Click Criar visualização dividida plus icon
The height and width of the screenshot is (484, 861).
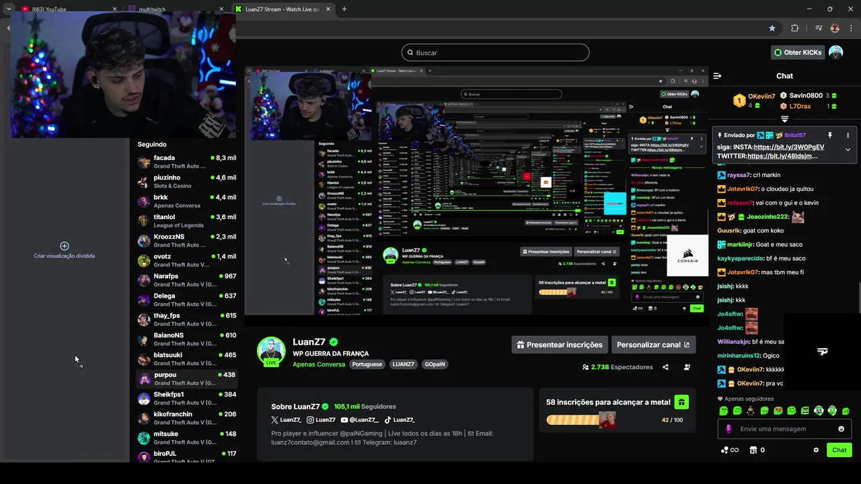point(65,246)
